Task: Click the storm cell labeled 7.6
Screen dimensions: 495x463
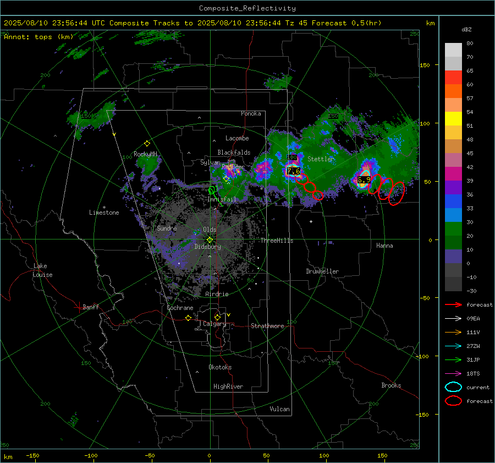Action: coord(293,171)
